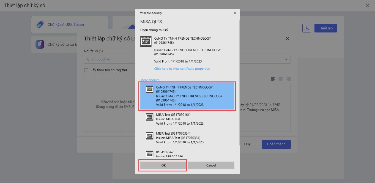Open the 'Chọn người ký' dropdown

[x=187, y=59]
